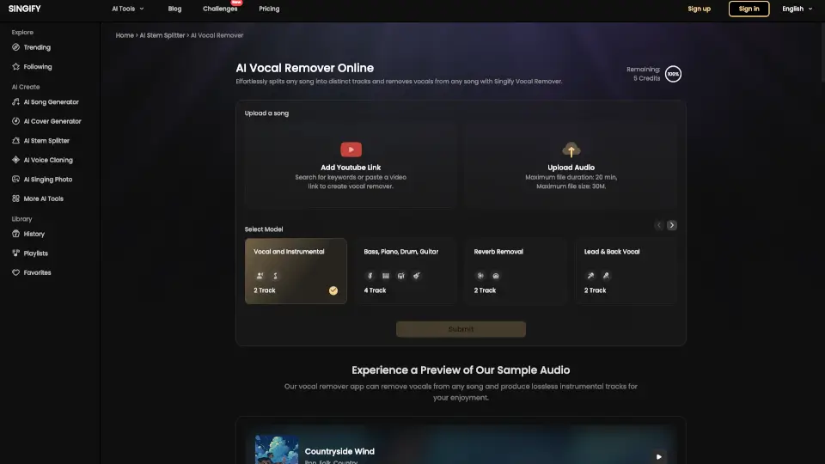Open Trending from the sidebar

click(36, 47)
